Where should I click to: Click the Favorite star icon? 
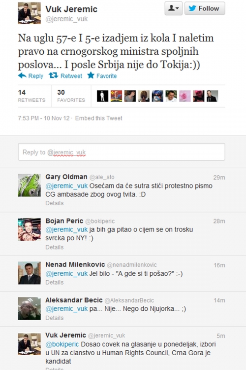click(91, 75)
